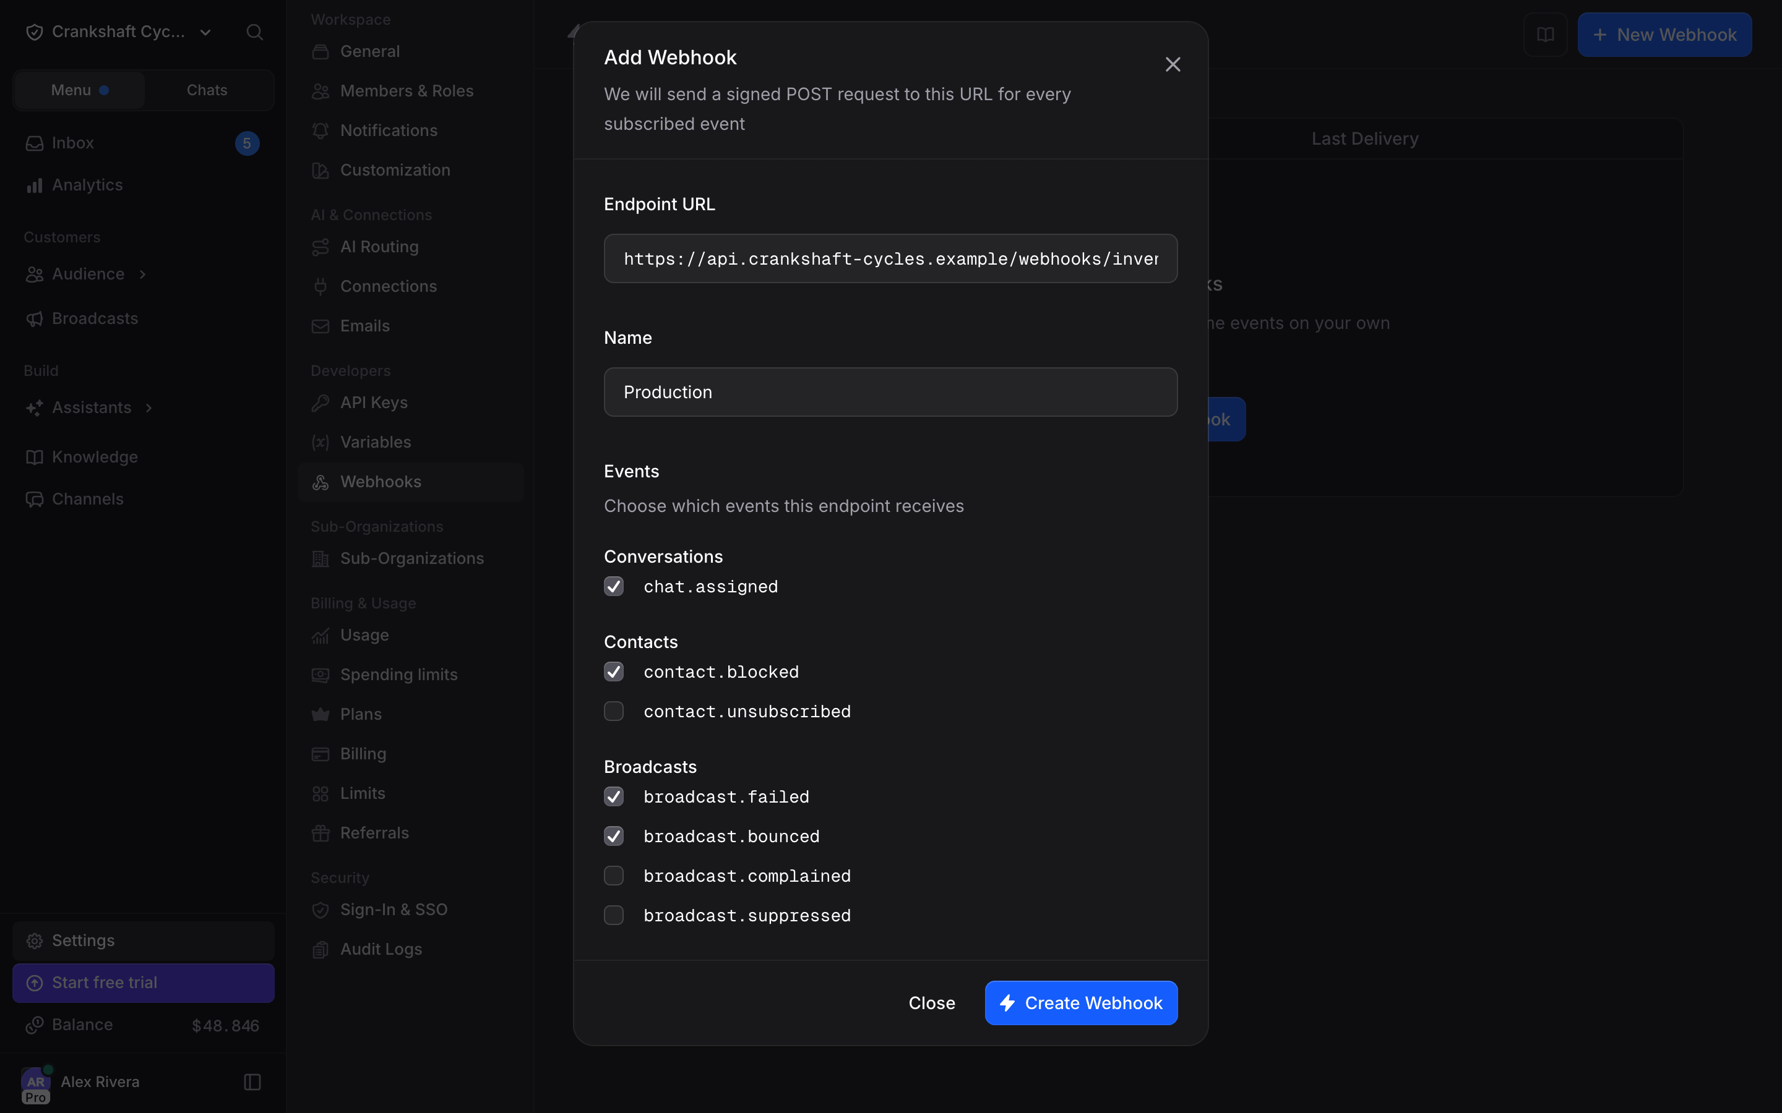Click the search magnifier icon

tap(255, 32)
